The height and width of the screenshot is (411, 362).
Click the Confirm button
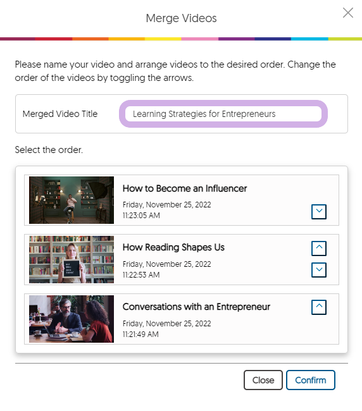[x=310, y=380]
